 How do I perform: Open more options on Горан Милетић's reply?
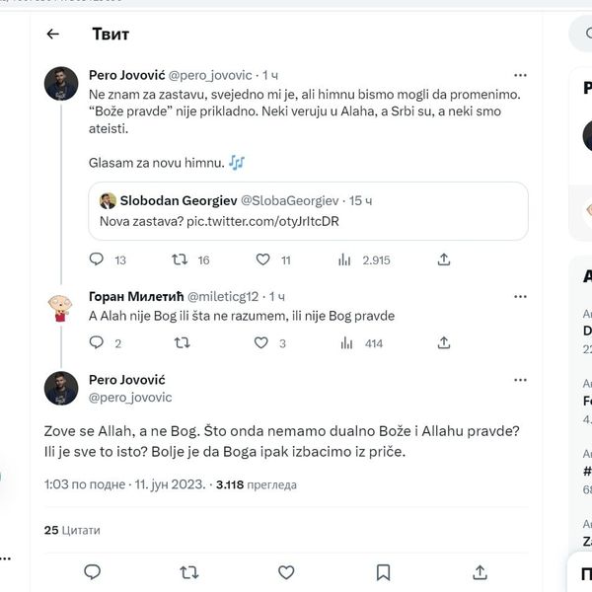pos(520,296)
